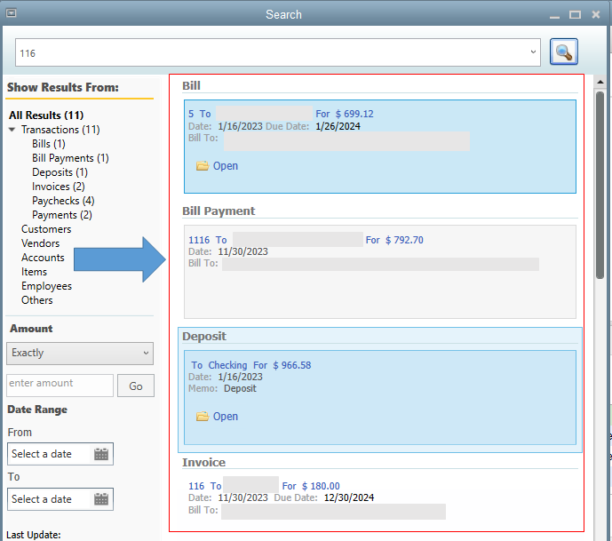Filter results by Transactions (11)
The image size is (612, 541).
[60, 130]
